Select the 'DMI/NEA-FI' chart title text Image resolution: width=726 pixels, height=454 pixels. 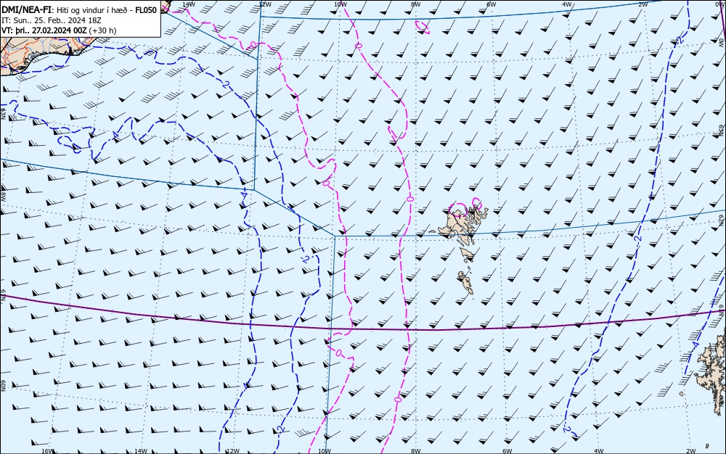click(26, 10)
